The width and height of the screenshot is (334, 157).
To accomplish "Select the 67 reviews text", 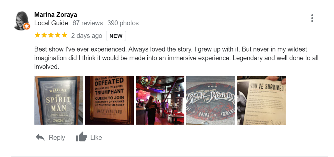I will 87,23.
